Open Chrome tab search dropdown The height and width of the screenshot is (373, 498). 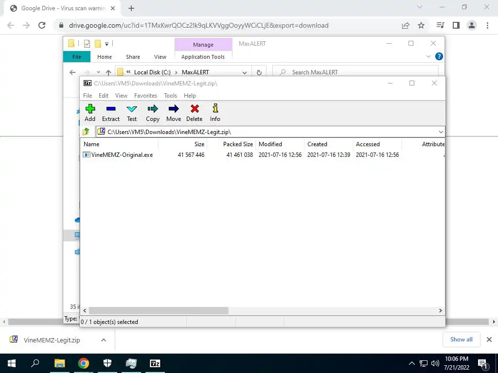point(420,7)
